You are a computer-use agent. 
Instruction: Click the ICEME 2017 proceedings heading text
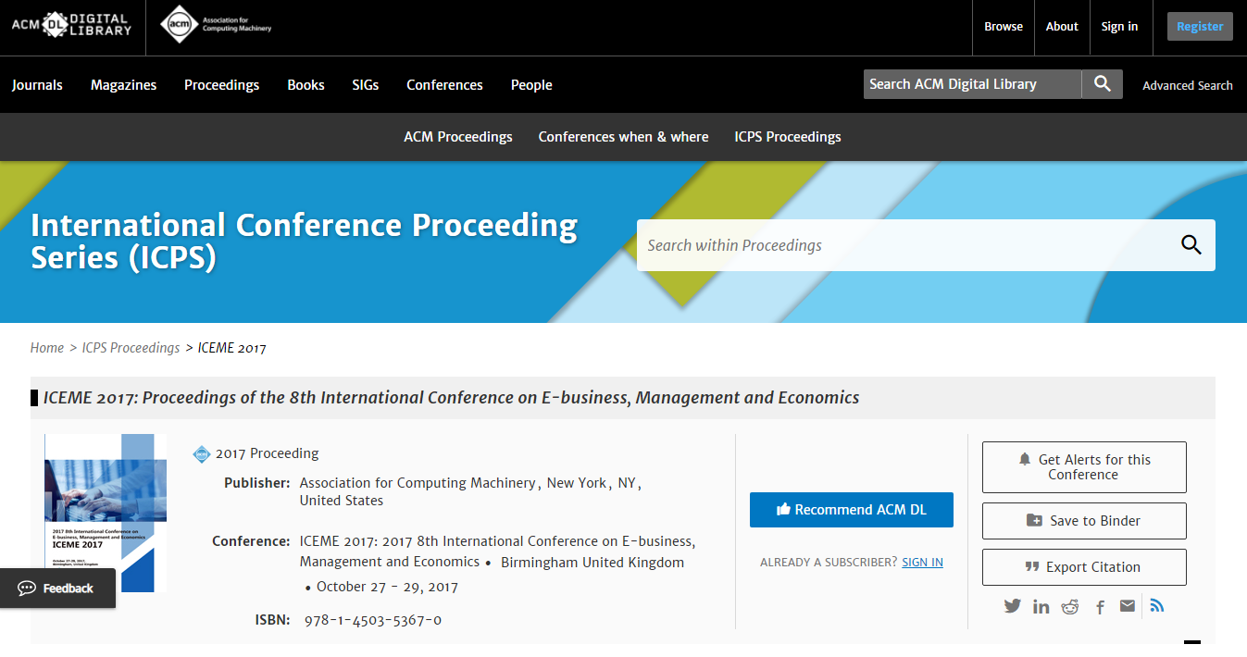coord(451,398)
